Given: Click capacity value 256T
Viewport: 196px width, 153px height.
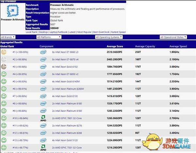Looking at the screenshot, I should (138, 52).
